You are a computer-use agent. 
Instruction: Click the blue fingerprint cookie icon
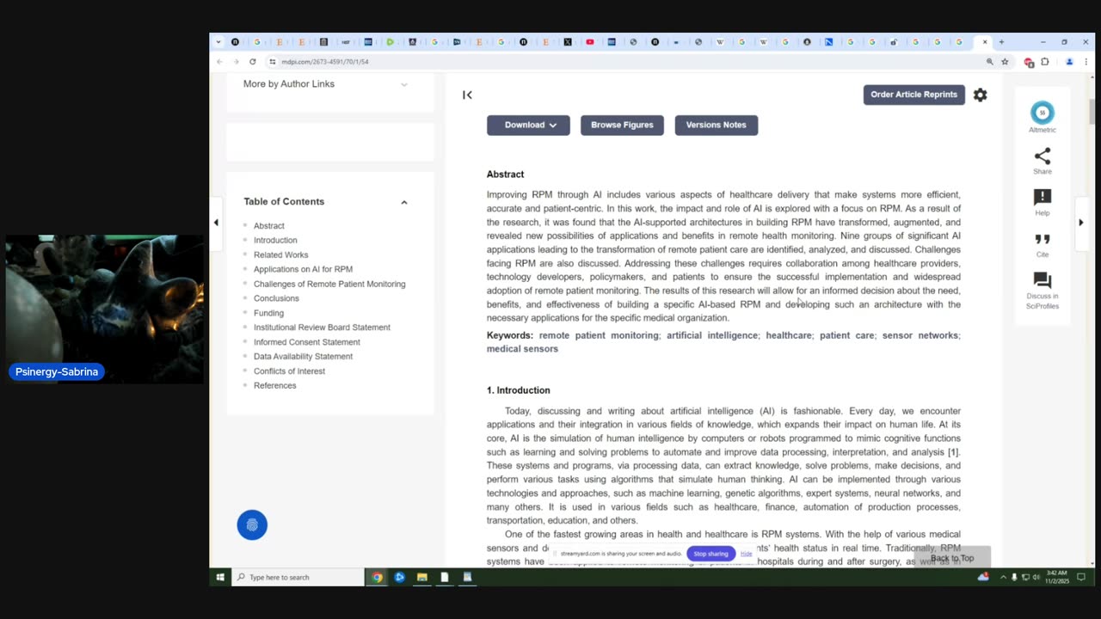click(252, 524)
